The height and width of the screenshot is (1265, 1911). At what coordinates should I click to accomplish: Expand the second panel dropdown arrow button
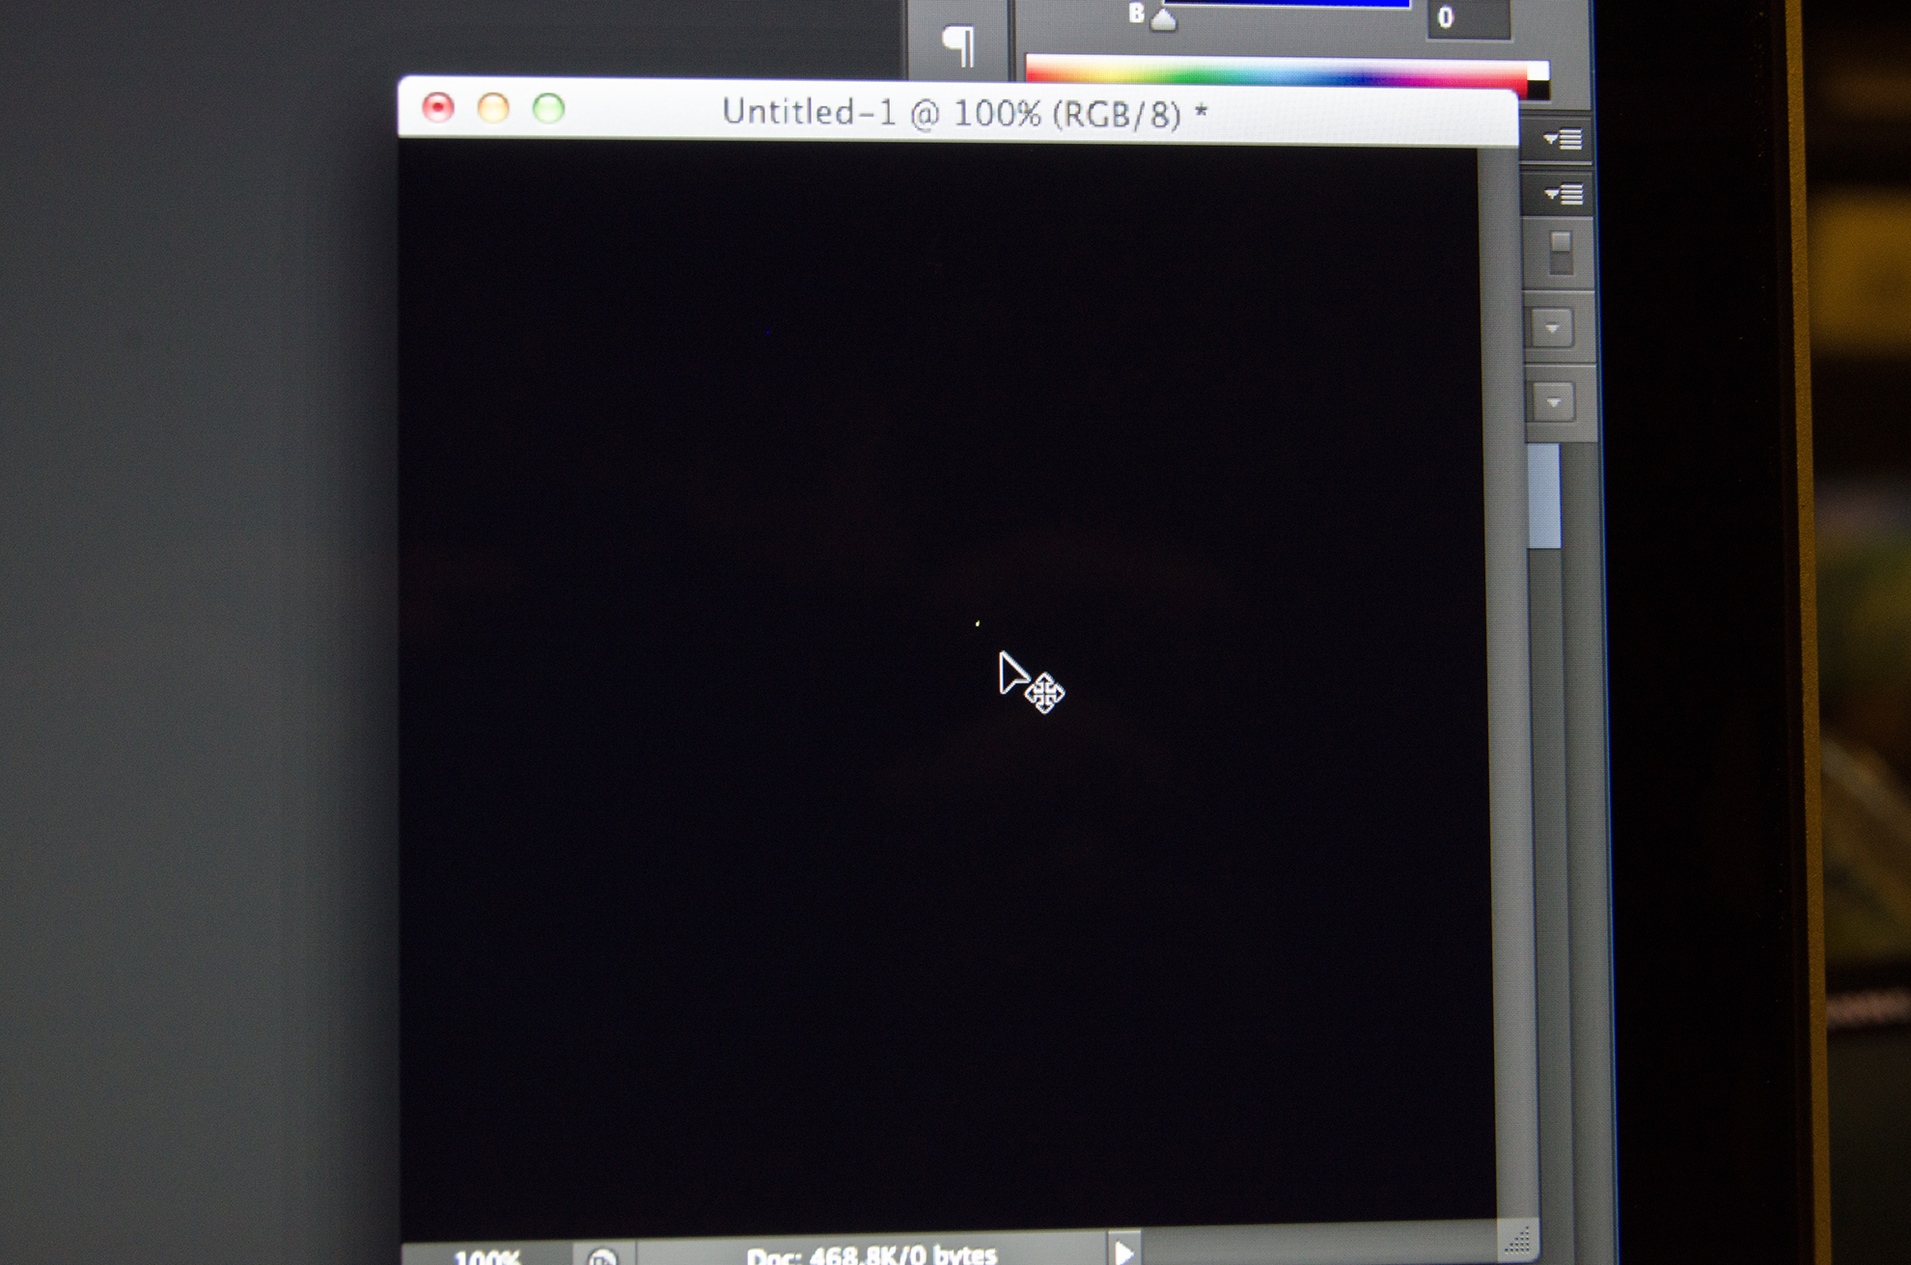pyautogui.click(x=1553, y=401)
